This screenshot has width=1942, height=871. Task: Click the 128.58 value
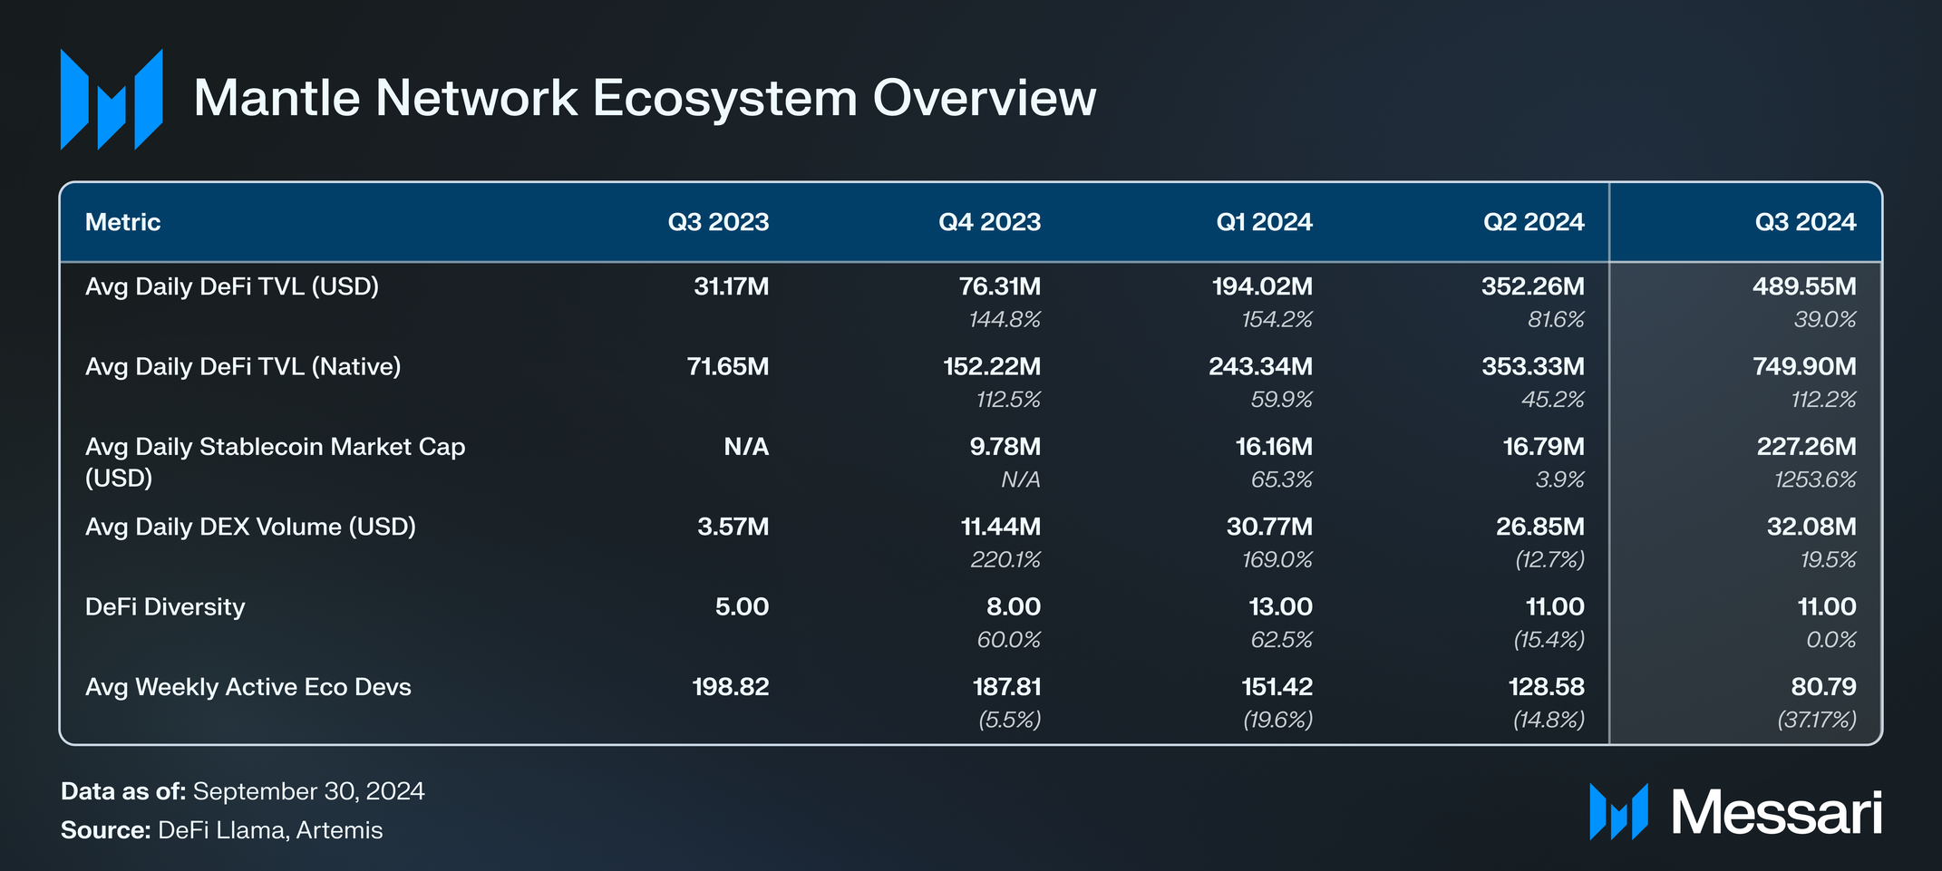click(x=1546, y=686)
